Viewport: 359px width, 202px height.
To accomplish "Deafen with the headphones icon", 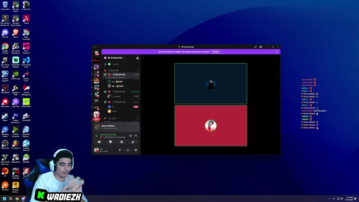I will pos(128,150).
